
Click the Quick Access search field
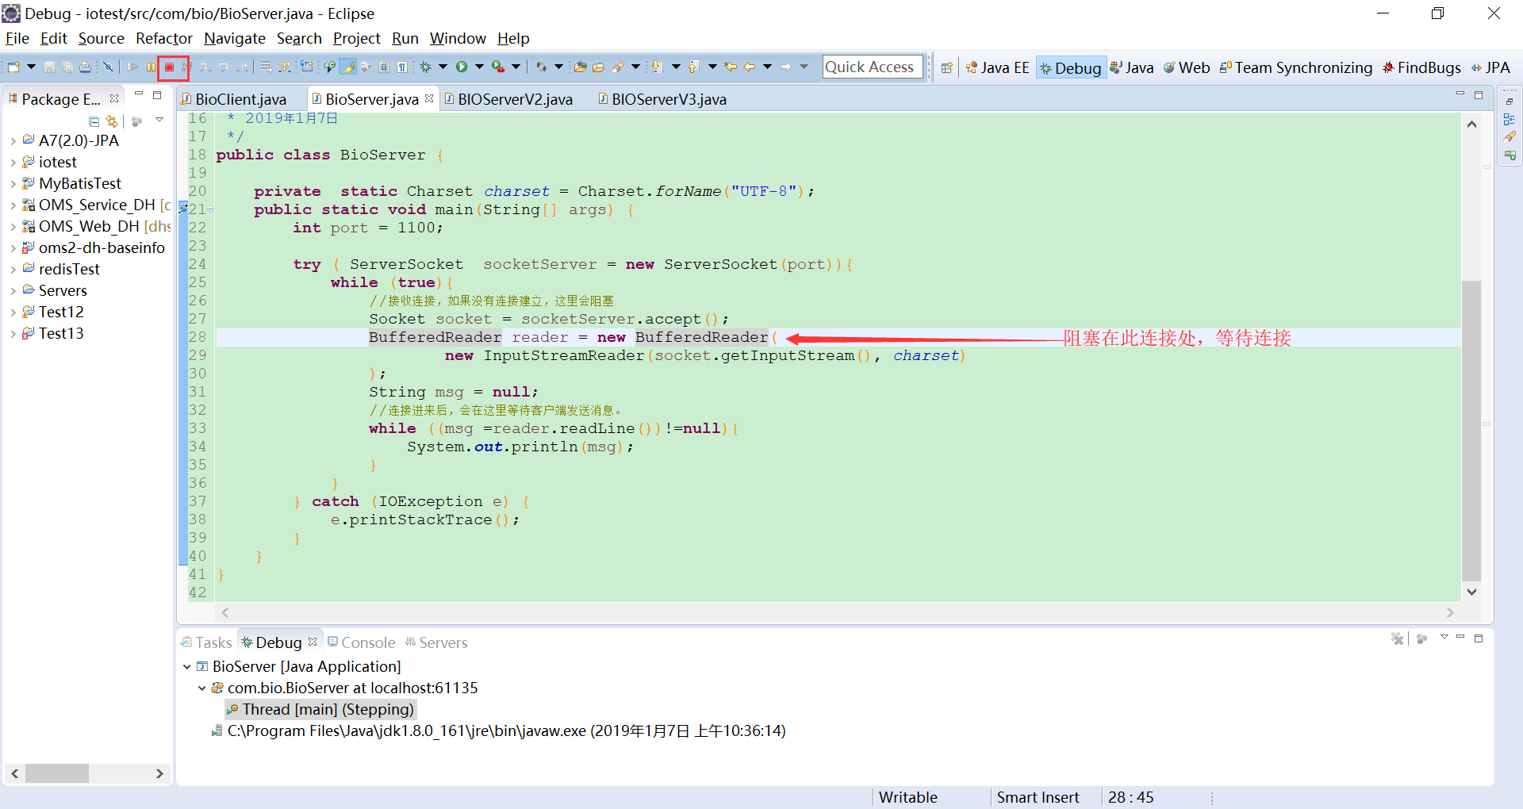click(873, 67)
